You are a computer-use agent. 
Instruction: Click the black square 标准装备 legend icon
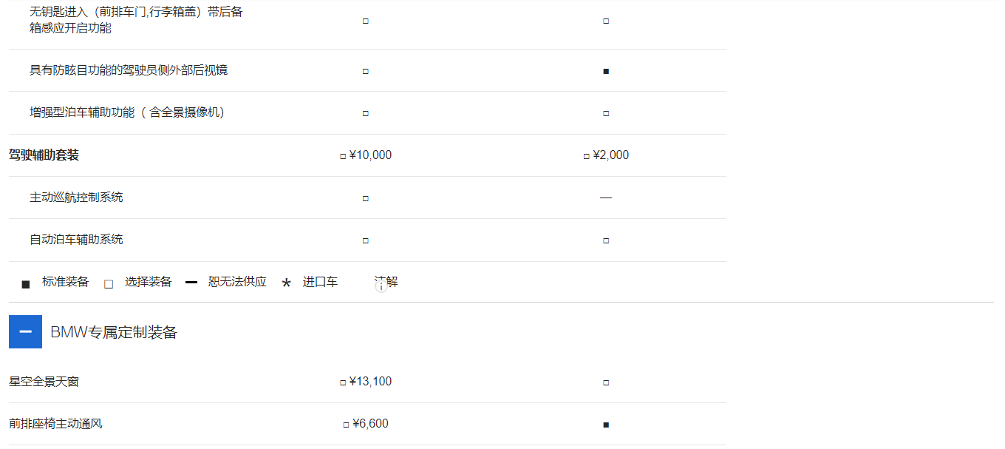click(26, 284)
